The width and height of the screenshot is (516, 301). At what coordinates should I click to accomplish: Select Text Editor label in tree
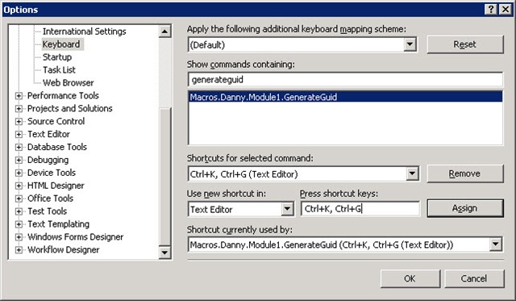[x=48, y=134]
